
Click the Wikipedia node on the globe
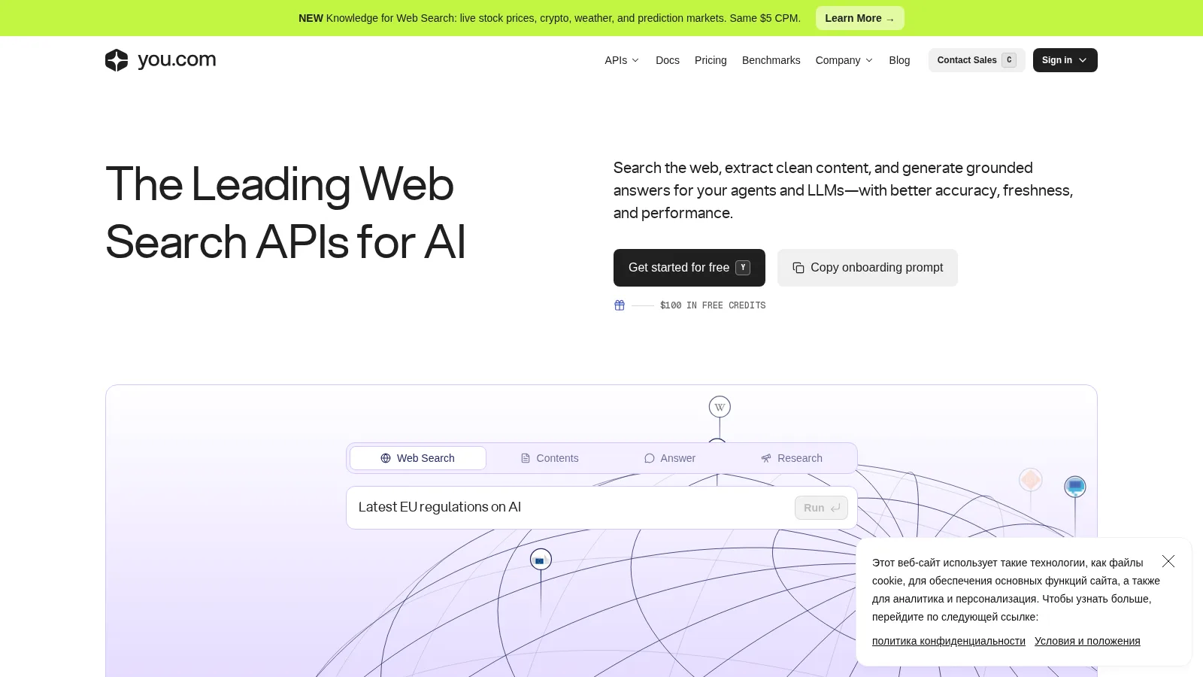pos(720,407)
